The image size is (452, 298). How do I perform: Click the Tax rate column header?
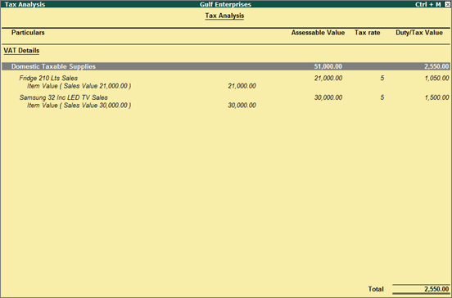367,33
